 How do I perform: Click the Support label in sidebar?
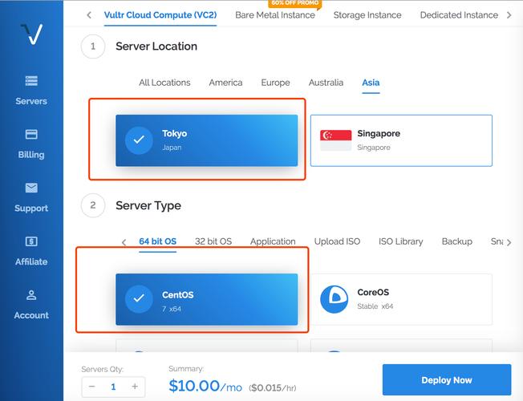pos(31,209)
